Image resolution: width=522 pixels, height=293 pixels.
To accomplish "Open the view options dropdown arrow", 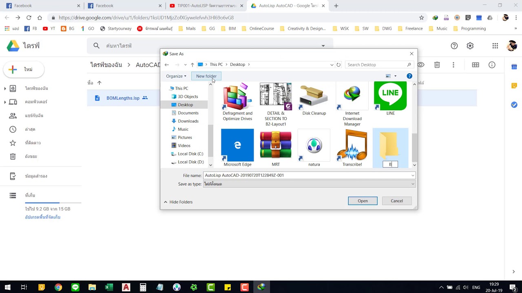I will coord(395,76).
